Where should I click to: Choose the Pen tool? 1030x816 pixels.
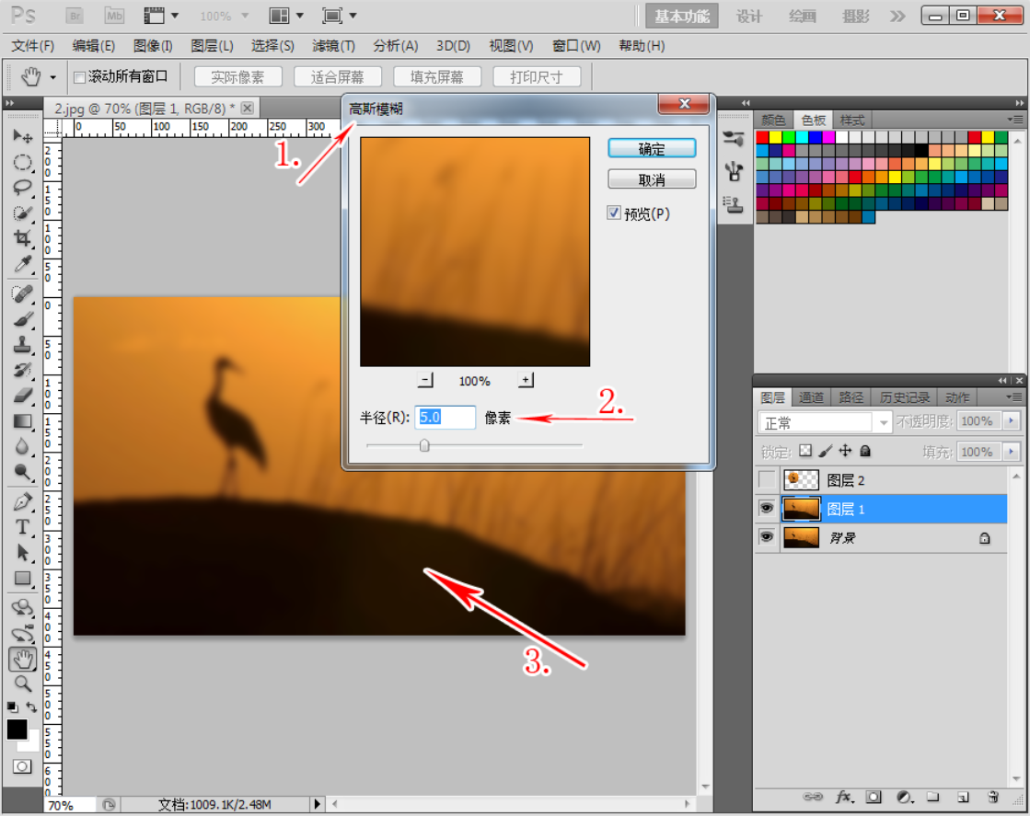pyautogui.click(x=22, y=502)
